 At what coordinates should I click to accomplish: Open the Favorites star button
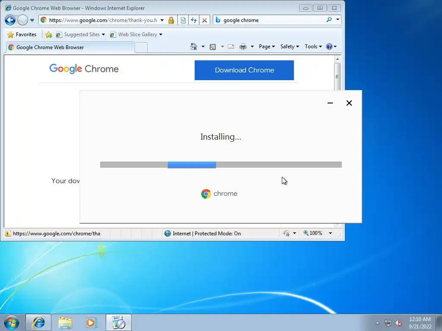(22, 34)
